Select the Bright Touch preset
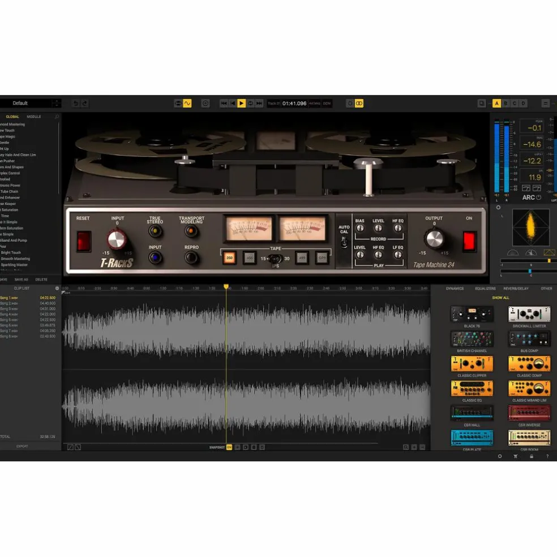 tap(11, 252)
